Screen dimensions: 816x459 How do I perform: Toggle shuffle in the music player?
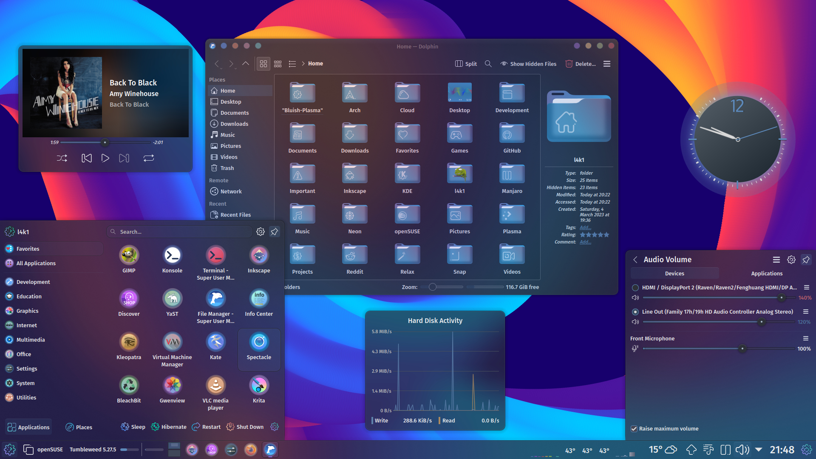click(x=62, y=158)
